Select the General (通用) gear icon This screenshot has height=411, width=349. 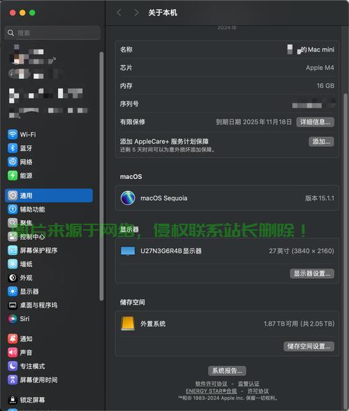13,196
